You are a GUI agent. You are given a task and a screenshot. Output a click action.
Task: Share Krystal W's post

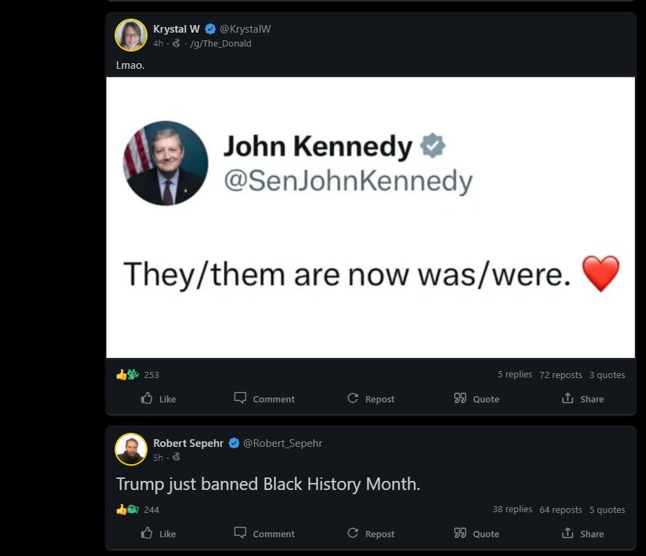coord(583,399)
